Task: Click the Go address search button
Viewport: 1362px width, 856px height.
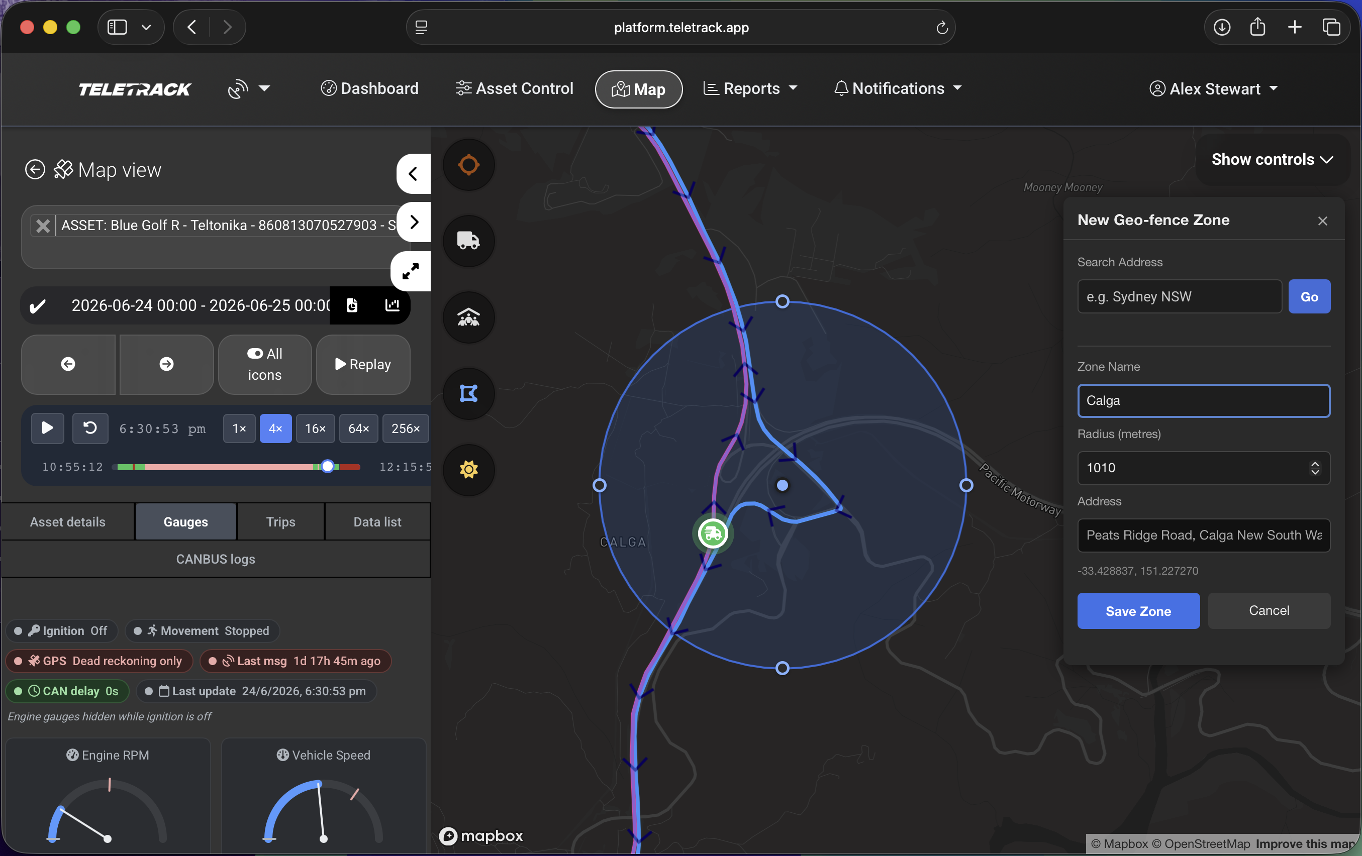Action: point(1309,296)
